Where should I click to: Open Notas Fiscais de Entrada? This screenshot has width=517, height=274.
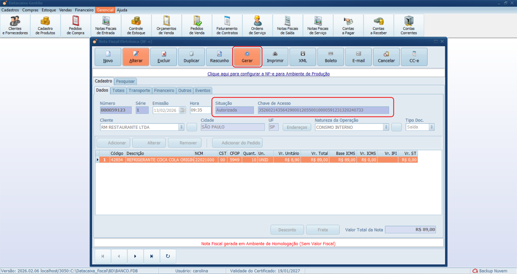[106, 26]
